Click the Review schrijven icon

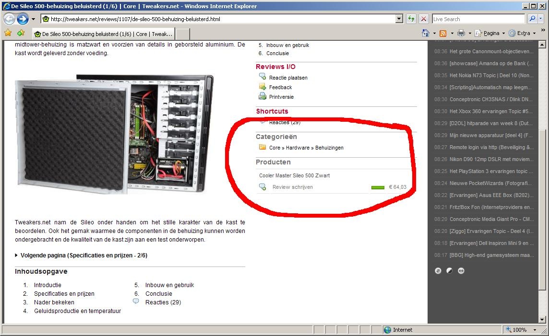click(262, 187)
